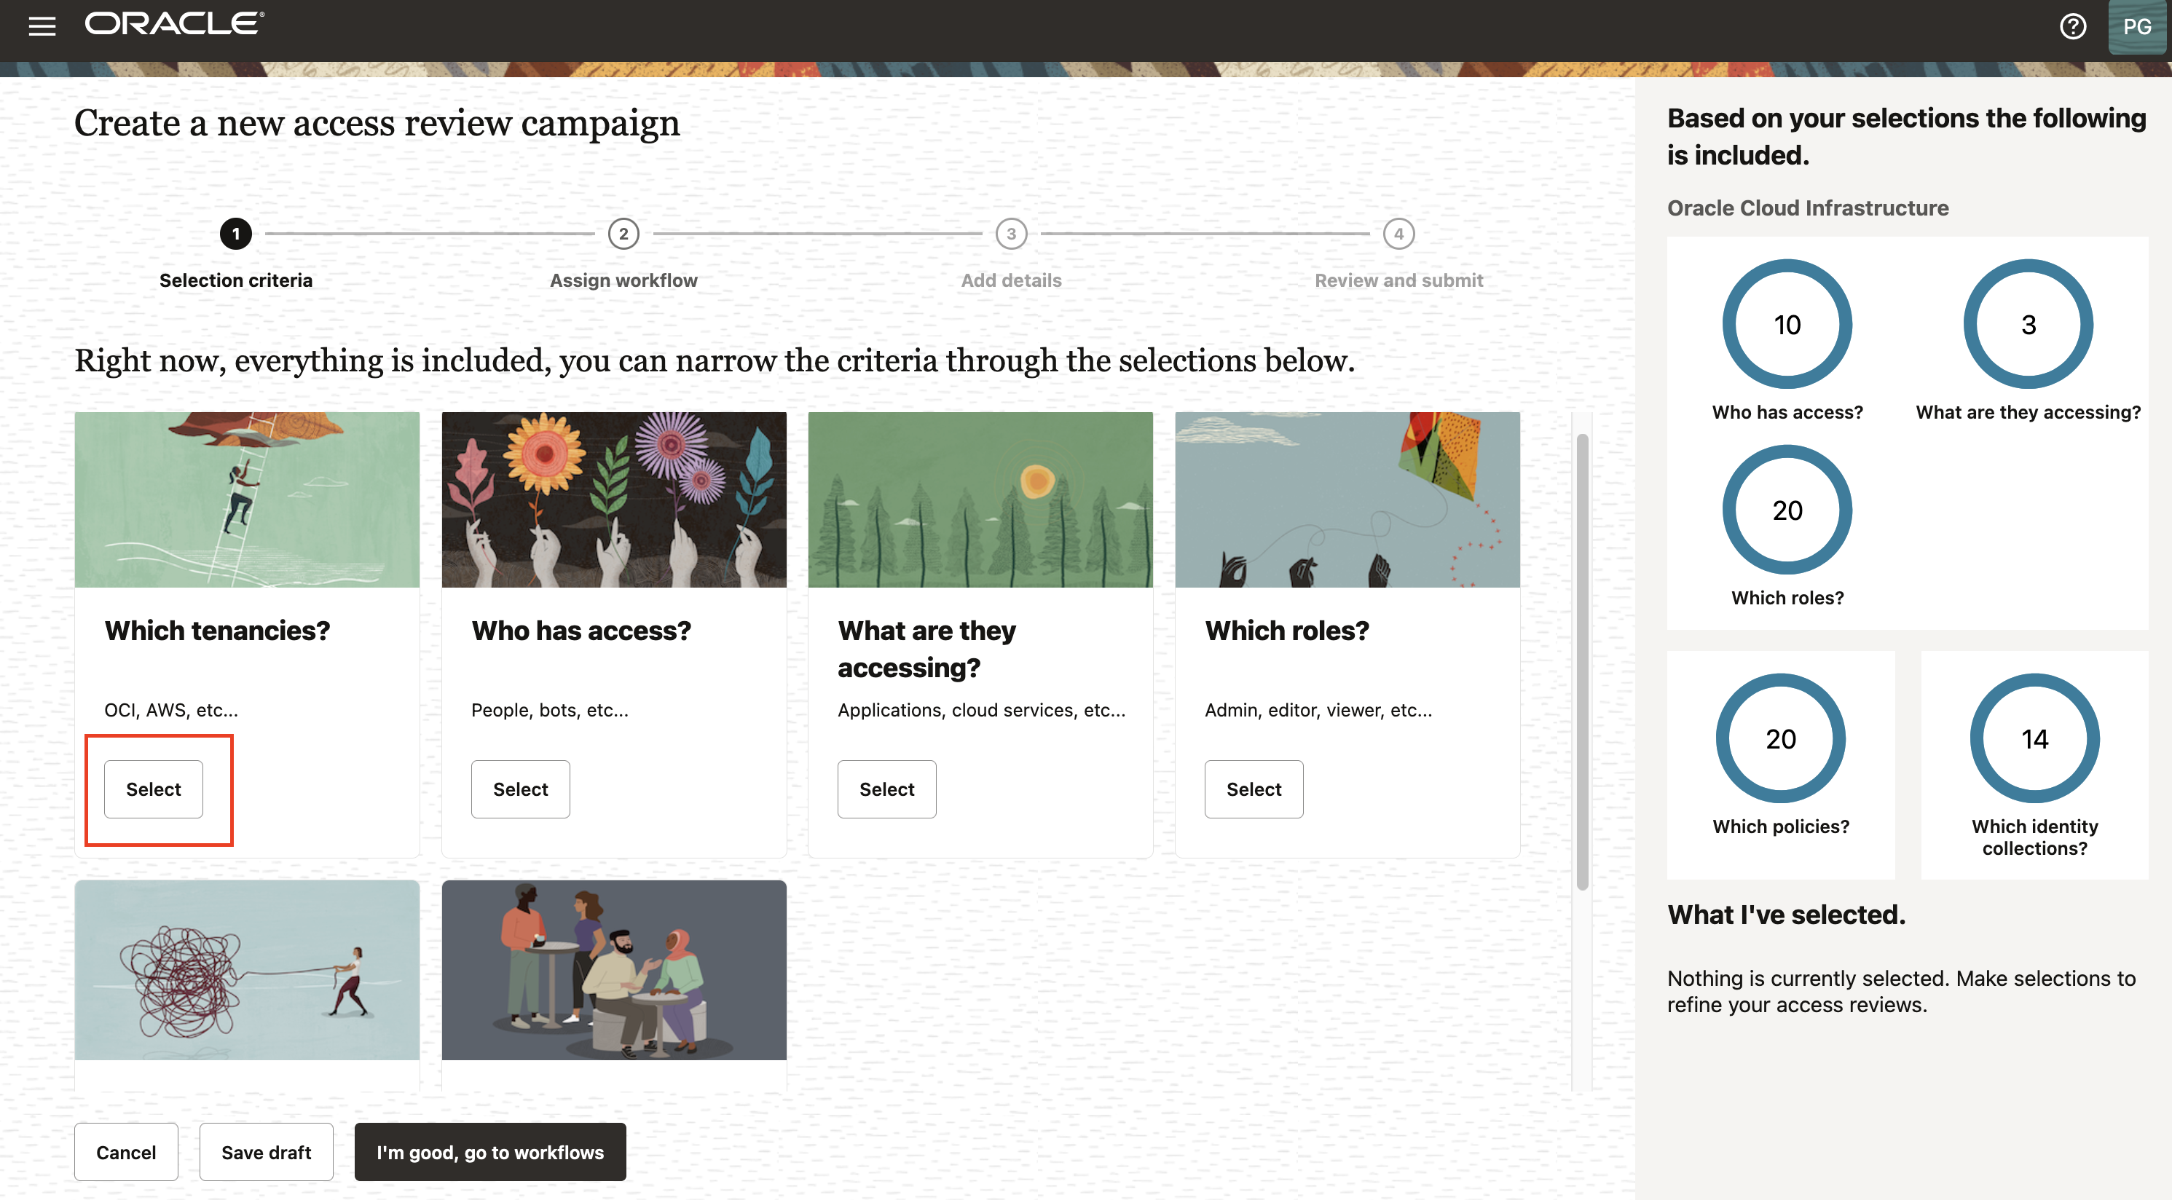Click the 20 Which policies ring
2172x1200 pixels.
tap(1780, 738)
